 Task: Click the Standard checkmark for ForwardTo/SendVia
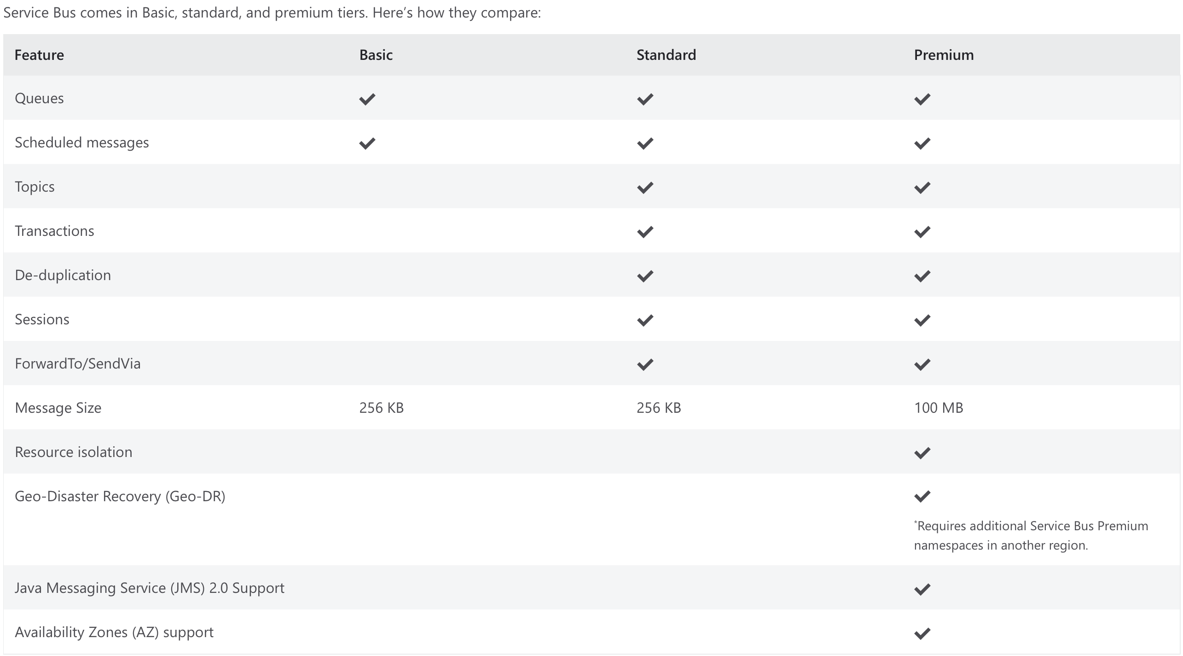[645, 364]
